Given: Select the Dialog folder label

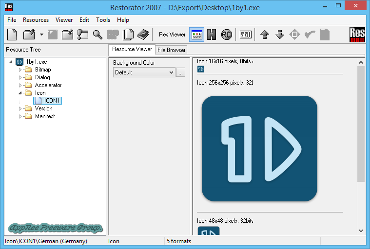Looking at the screenshot, I should point(42,77).
